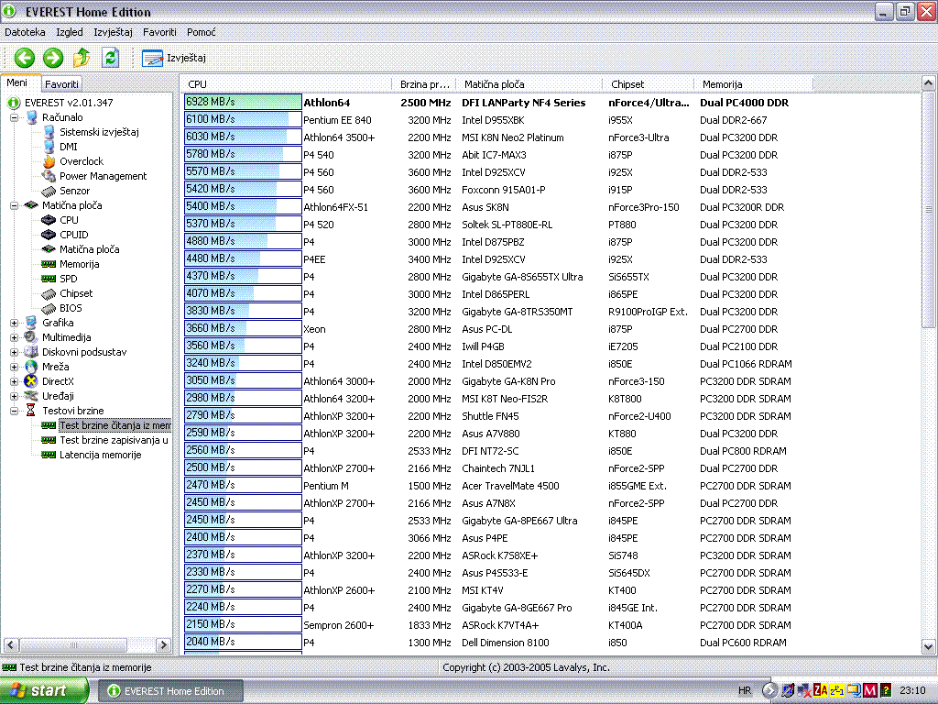Click ZoneAlarm ZA icon in system tray
Screen dimensions: 938x704
(x=820, y=691)
